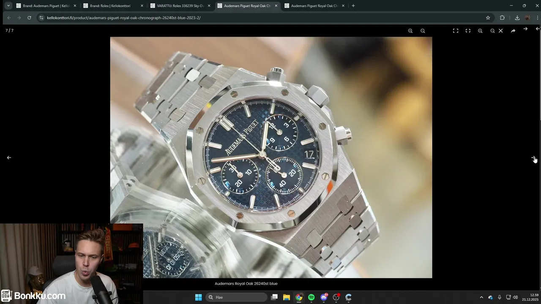Open File Explorer from the taskbar
Screen dimensions: 541x304
pos(287,297)
